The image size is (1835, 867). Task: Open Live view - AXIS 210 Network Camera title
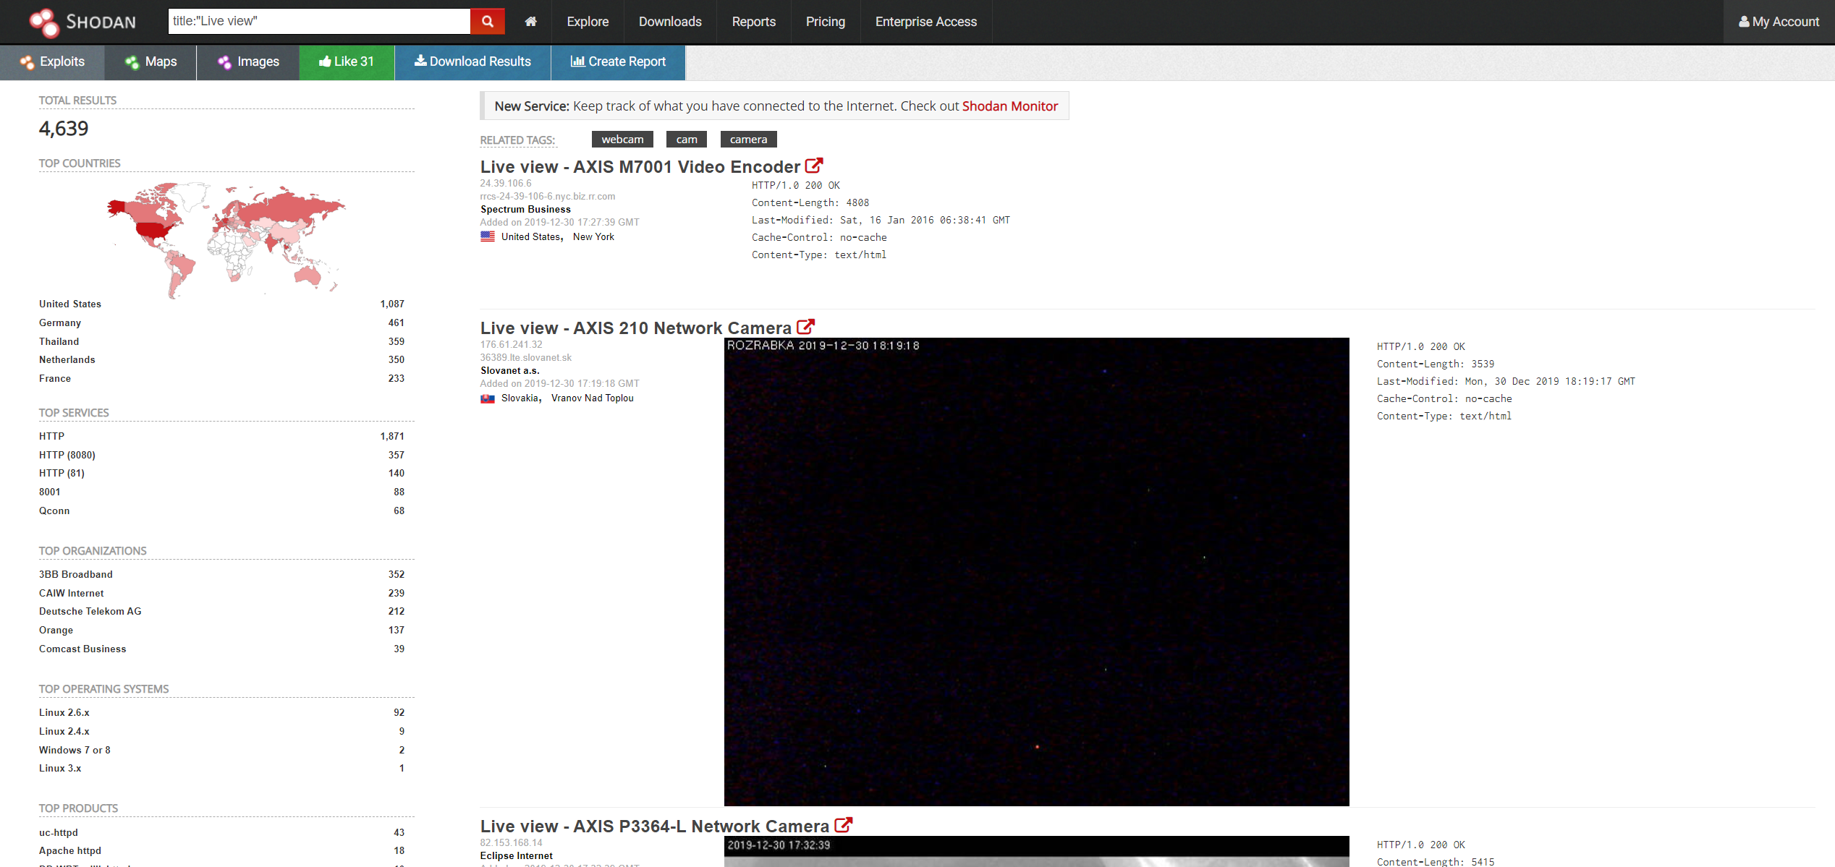coord(636,328)
